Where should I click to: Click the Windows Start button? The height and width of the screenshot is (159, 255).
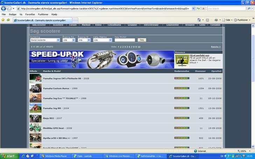click(8, 156)
